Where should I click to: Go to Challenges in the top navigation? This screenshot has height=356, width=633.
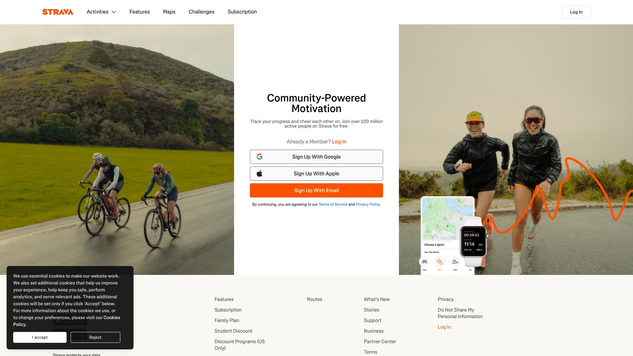(x=201, y=12)
